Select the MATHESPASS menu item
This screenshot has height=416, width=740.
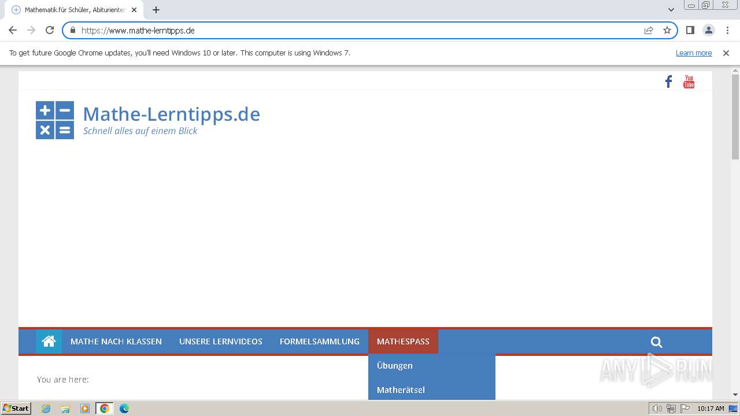click(x=403, y=341)
